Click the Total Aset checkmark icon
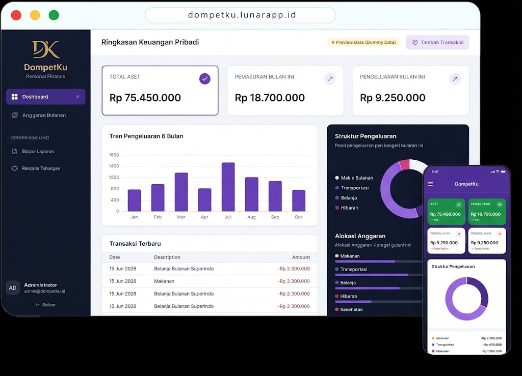 (205, 79)
